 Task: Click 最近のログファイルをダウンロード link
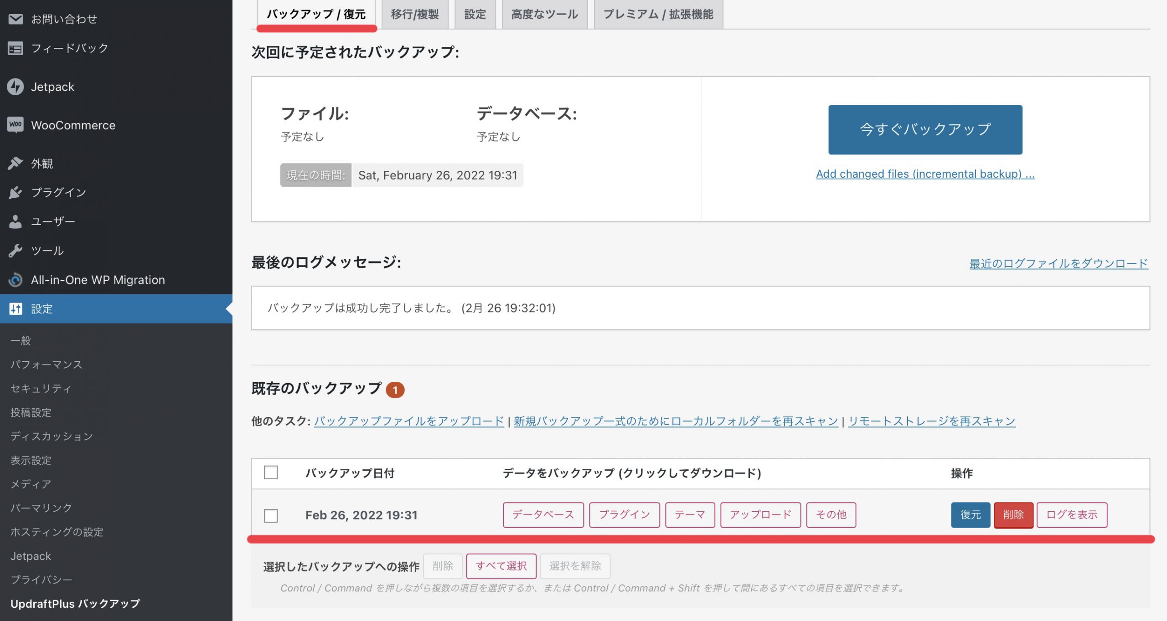pos(1059,263)
